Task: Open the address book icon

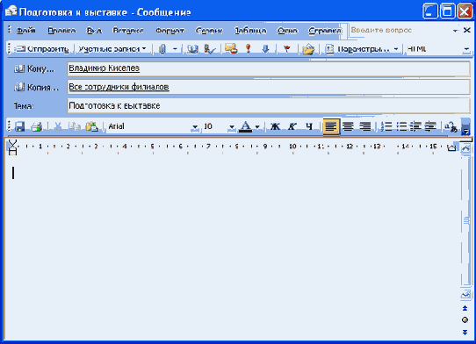Action: (192, 49)
